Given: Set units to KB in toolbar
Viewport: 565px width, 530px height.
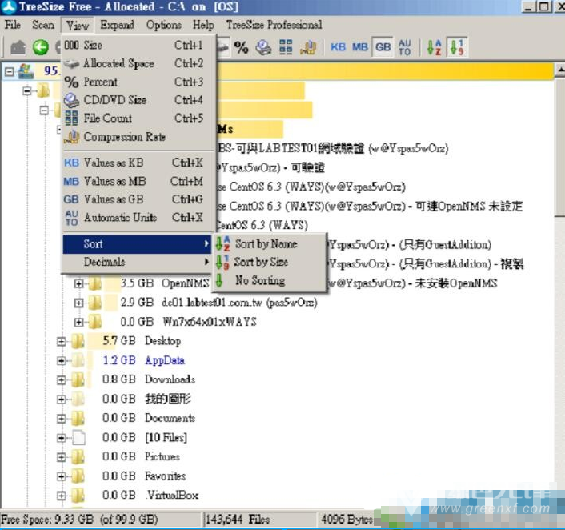Looking at the screenshot, I should point(338,47).
